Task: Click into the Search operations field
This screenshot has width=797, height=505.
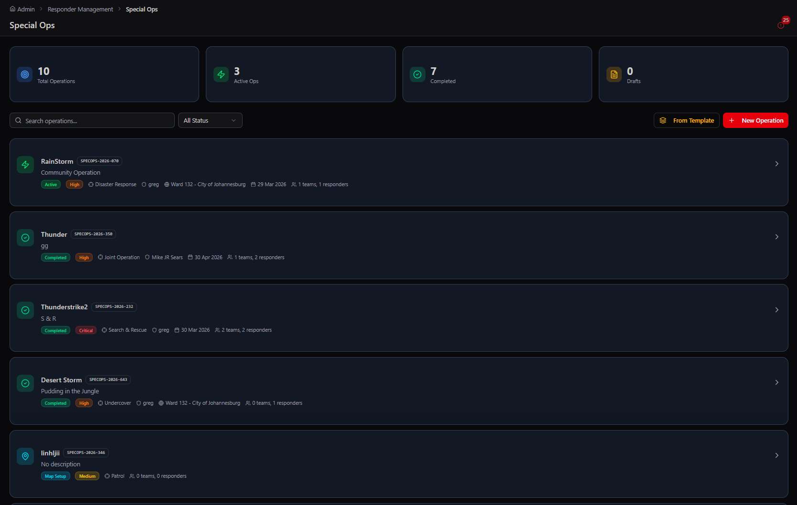Action: [x=92, y=120]
